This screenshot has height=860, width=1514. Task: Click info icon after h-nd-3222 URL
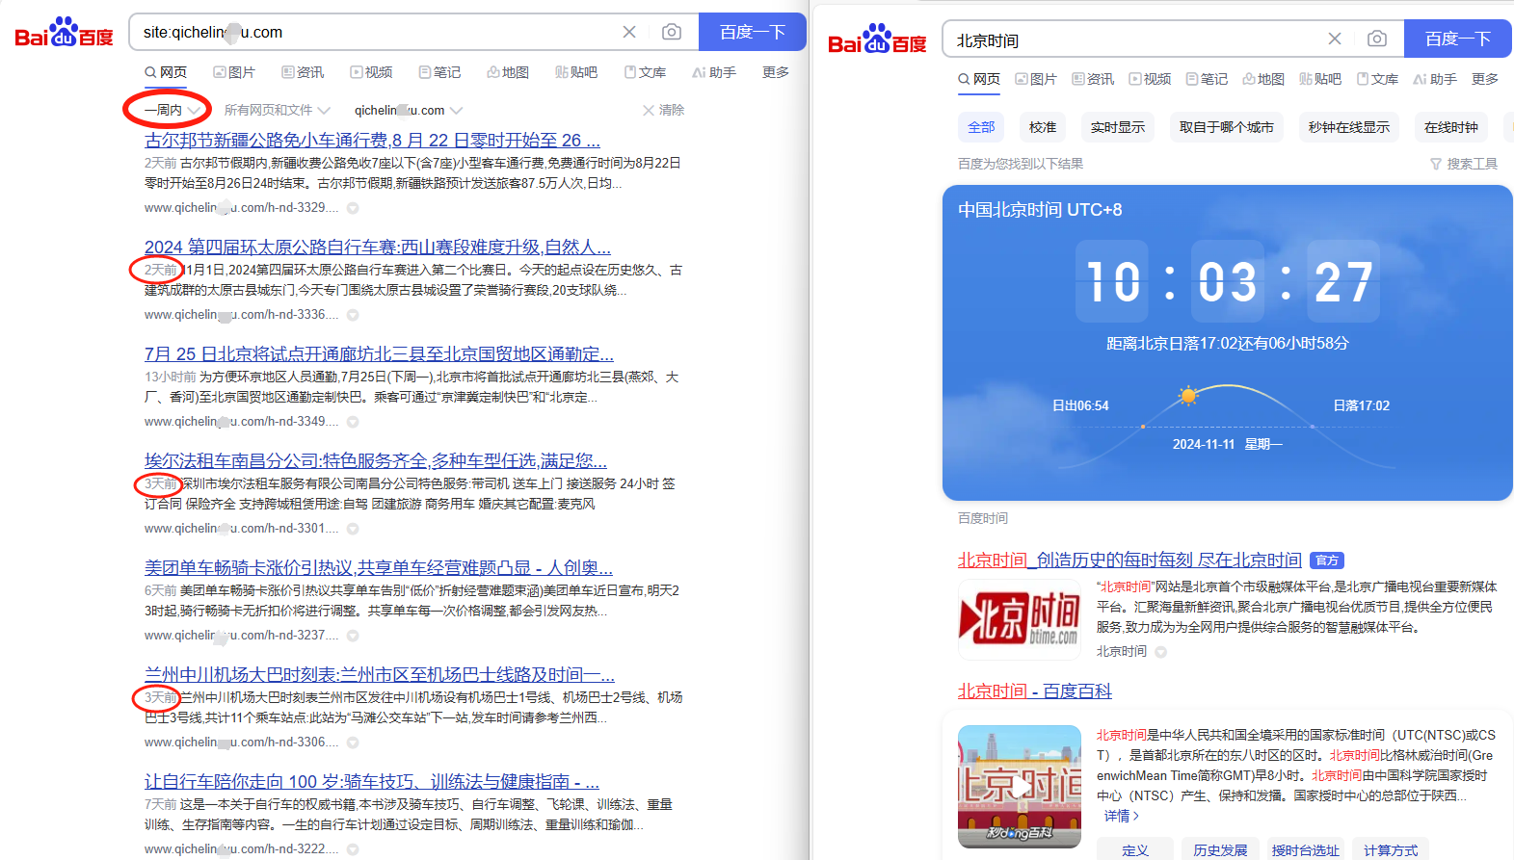click(x=353, y=849)
